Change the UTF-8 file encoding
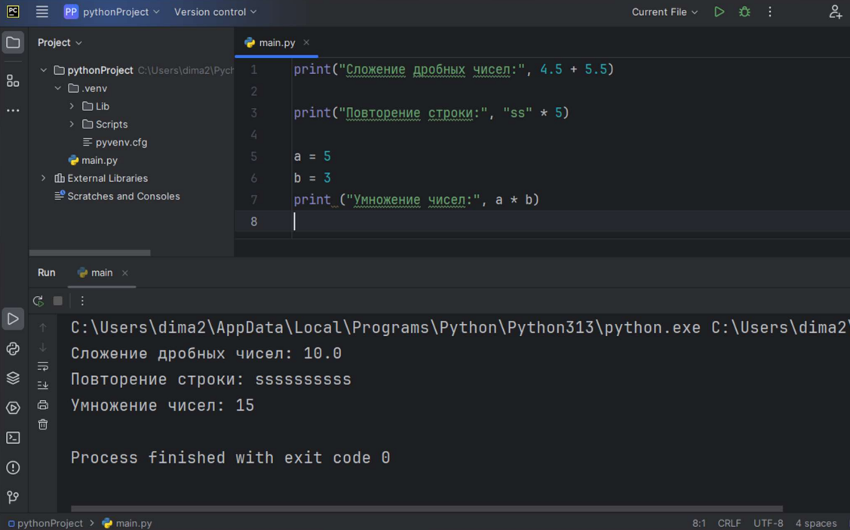 click(x=768, y=523)
